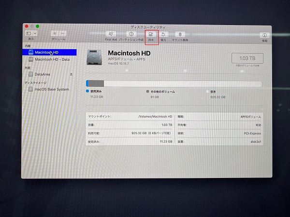Click the macOS 10.15.7 version text

click(118, 64)
